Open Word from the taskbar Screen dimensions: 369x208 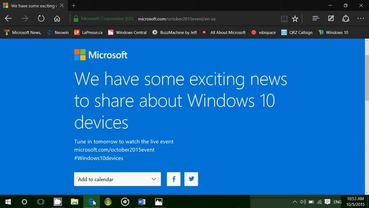click(142, 202)
